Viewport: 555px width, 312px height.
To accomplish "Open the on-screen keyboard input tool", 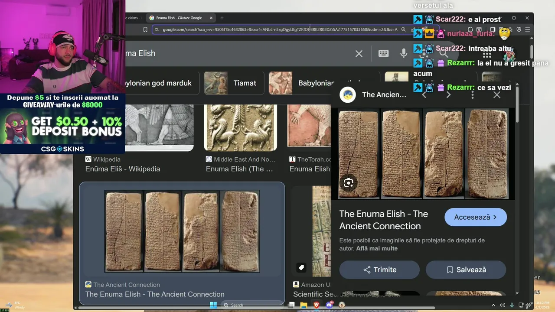I will click(x=383, y=53).
